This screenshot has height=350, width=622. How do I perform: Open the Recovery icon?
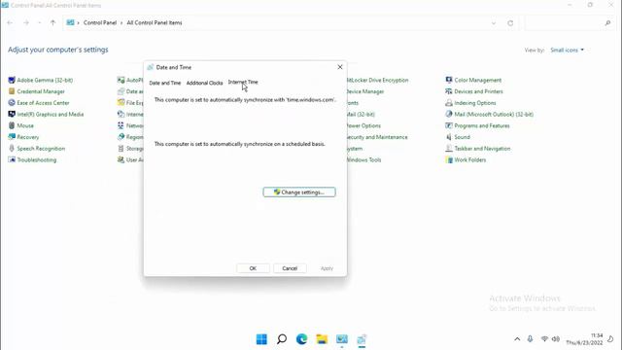click(x=12, y=137)
